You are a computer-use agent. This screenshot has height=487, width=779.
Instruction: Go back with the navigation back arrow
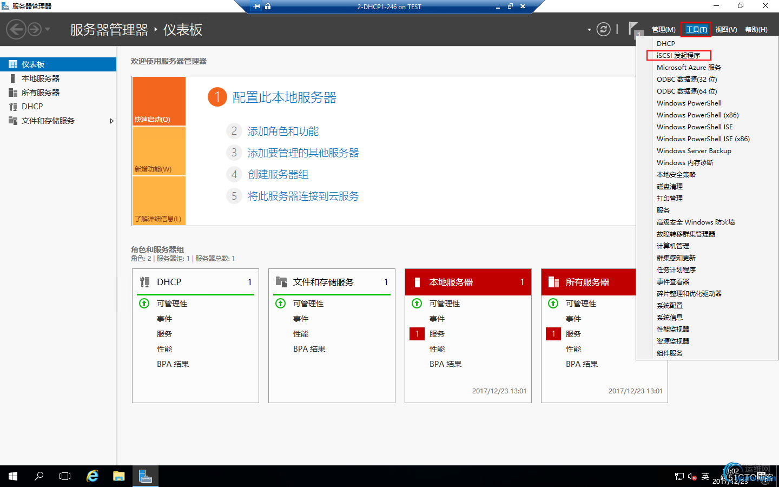tap(16, 29)
